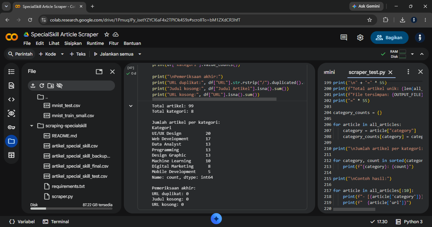Switch to the Gemini side tab
The image size is (432, 227).
point(329,72)
